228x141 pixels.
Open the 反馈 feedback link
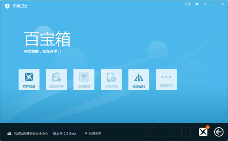(x=187, y=4)
